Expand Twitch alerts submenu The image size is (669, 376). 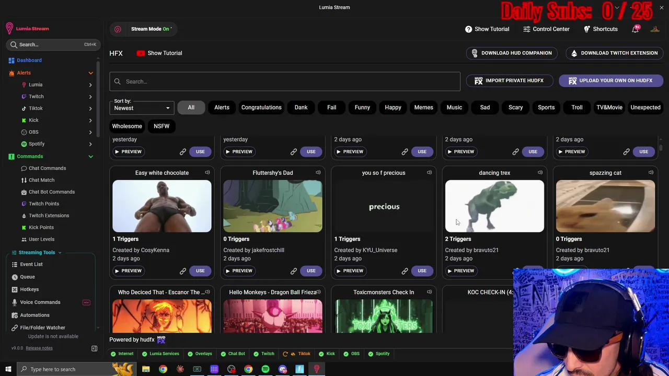pos(90,97)
